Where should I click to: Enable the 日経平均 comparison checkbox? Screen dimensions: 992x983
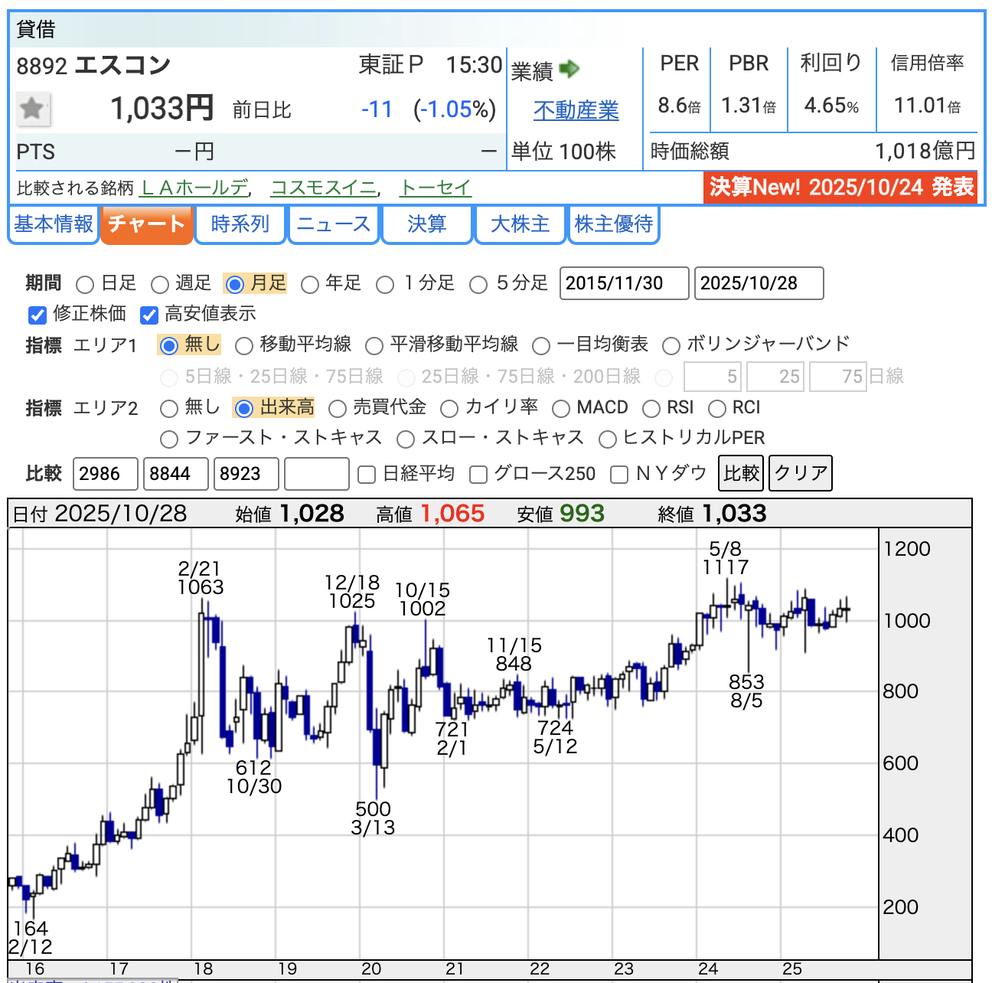(367, 475)
